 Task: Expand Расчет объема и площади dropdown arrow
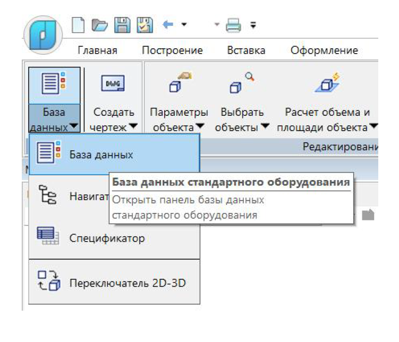tap(373, 126)
